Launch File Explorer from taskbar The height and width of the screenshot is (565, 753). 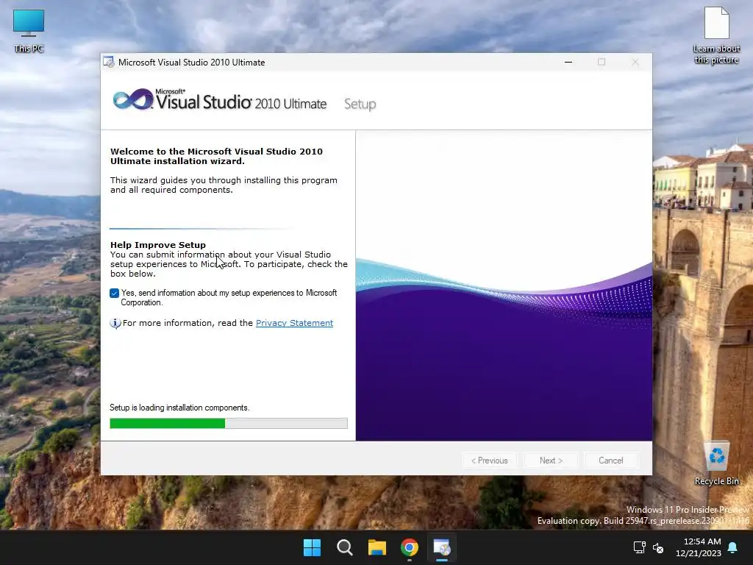pos(377,547)
